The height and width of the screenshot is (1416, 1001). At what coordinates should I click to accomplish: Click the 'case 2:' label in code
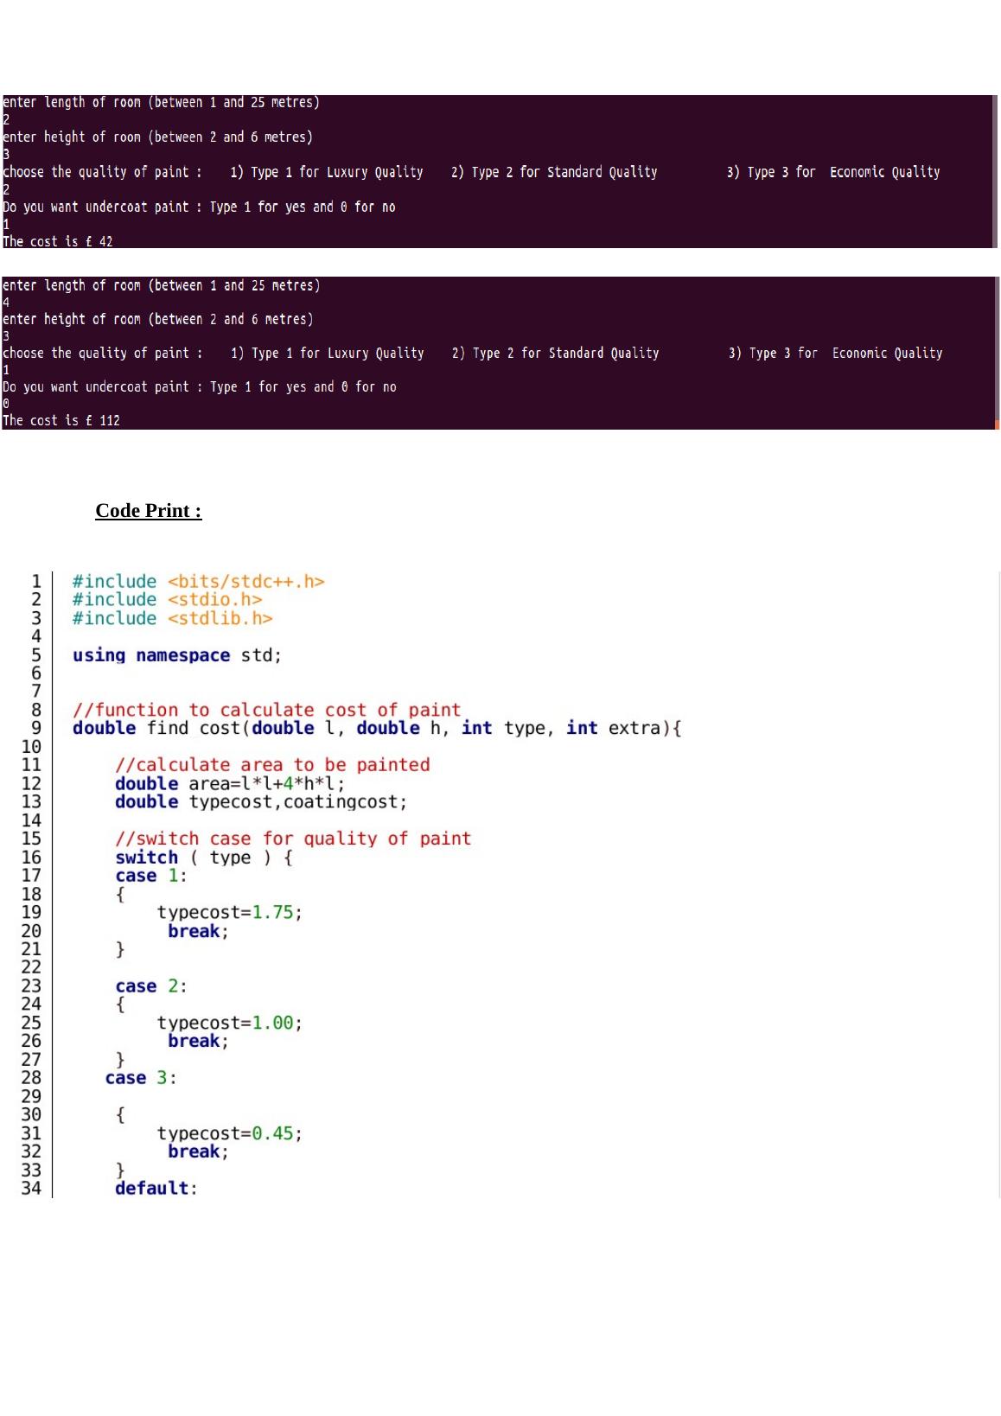pos(150,986)
